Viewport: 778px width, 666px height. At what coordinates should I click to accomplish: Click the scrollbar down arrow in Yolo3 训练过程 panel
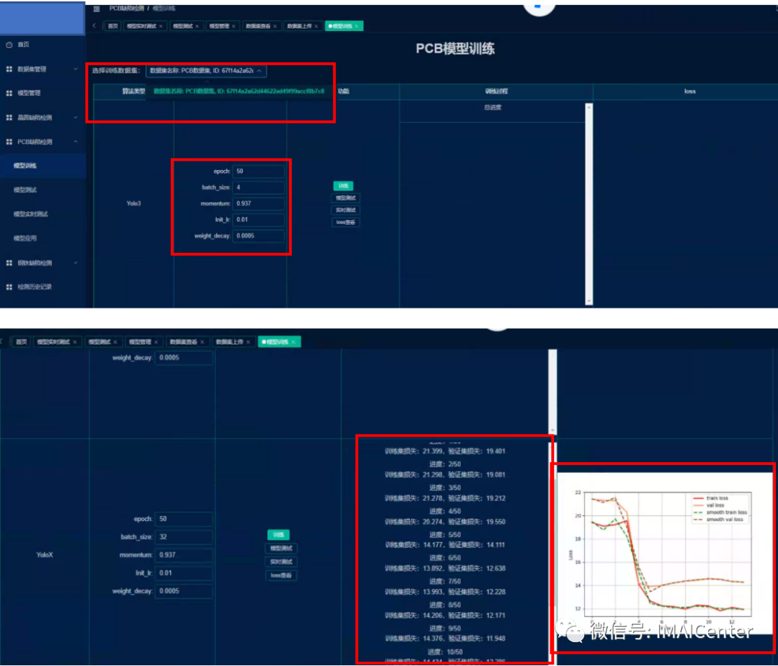[589, 301]
